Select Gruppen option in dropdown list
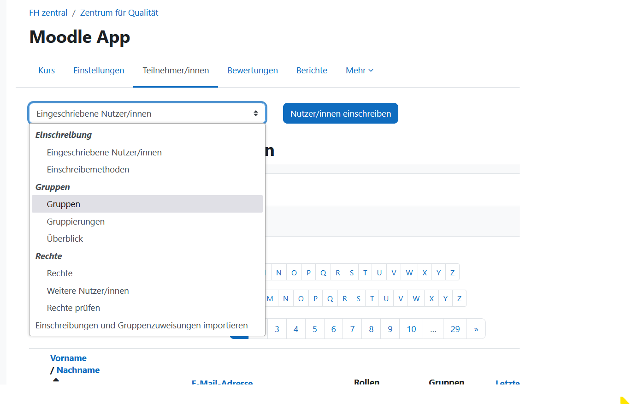The image size is (632, 404). (64, 204)
